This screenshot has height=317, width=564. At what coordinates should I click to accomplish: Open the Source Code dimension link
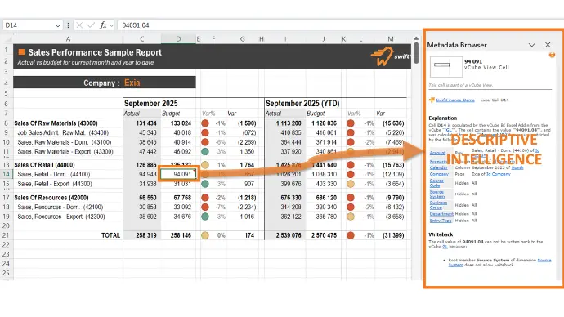[436, 183]
